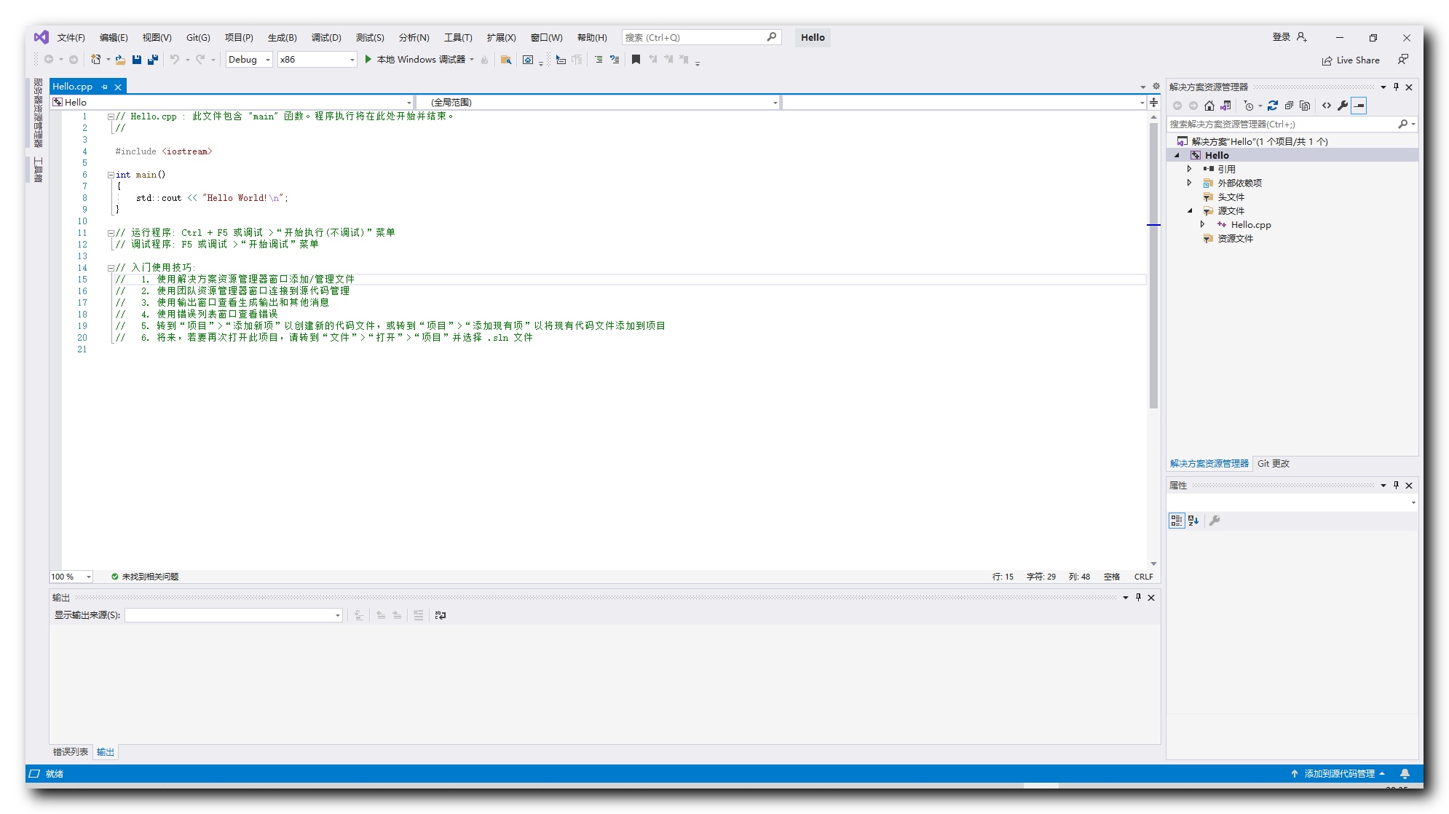
Task: Open the x86 platform dropdown
Action: [x=317, y=60]
